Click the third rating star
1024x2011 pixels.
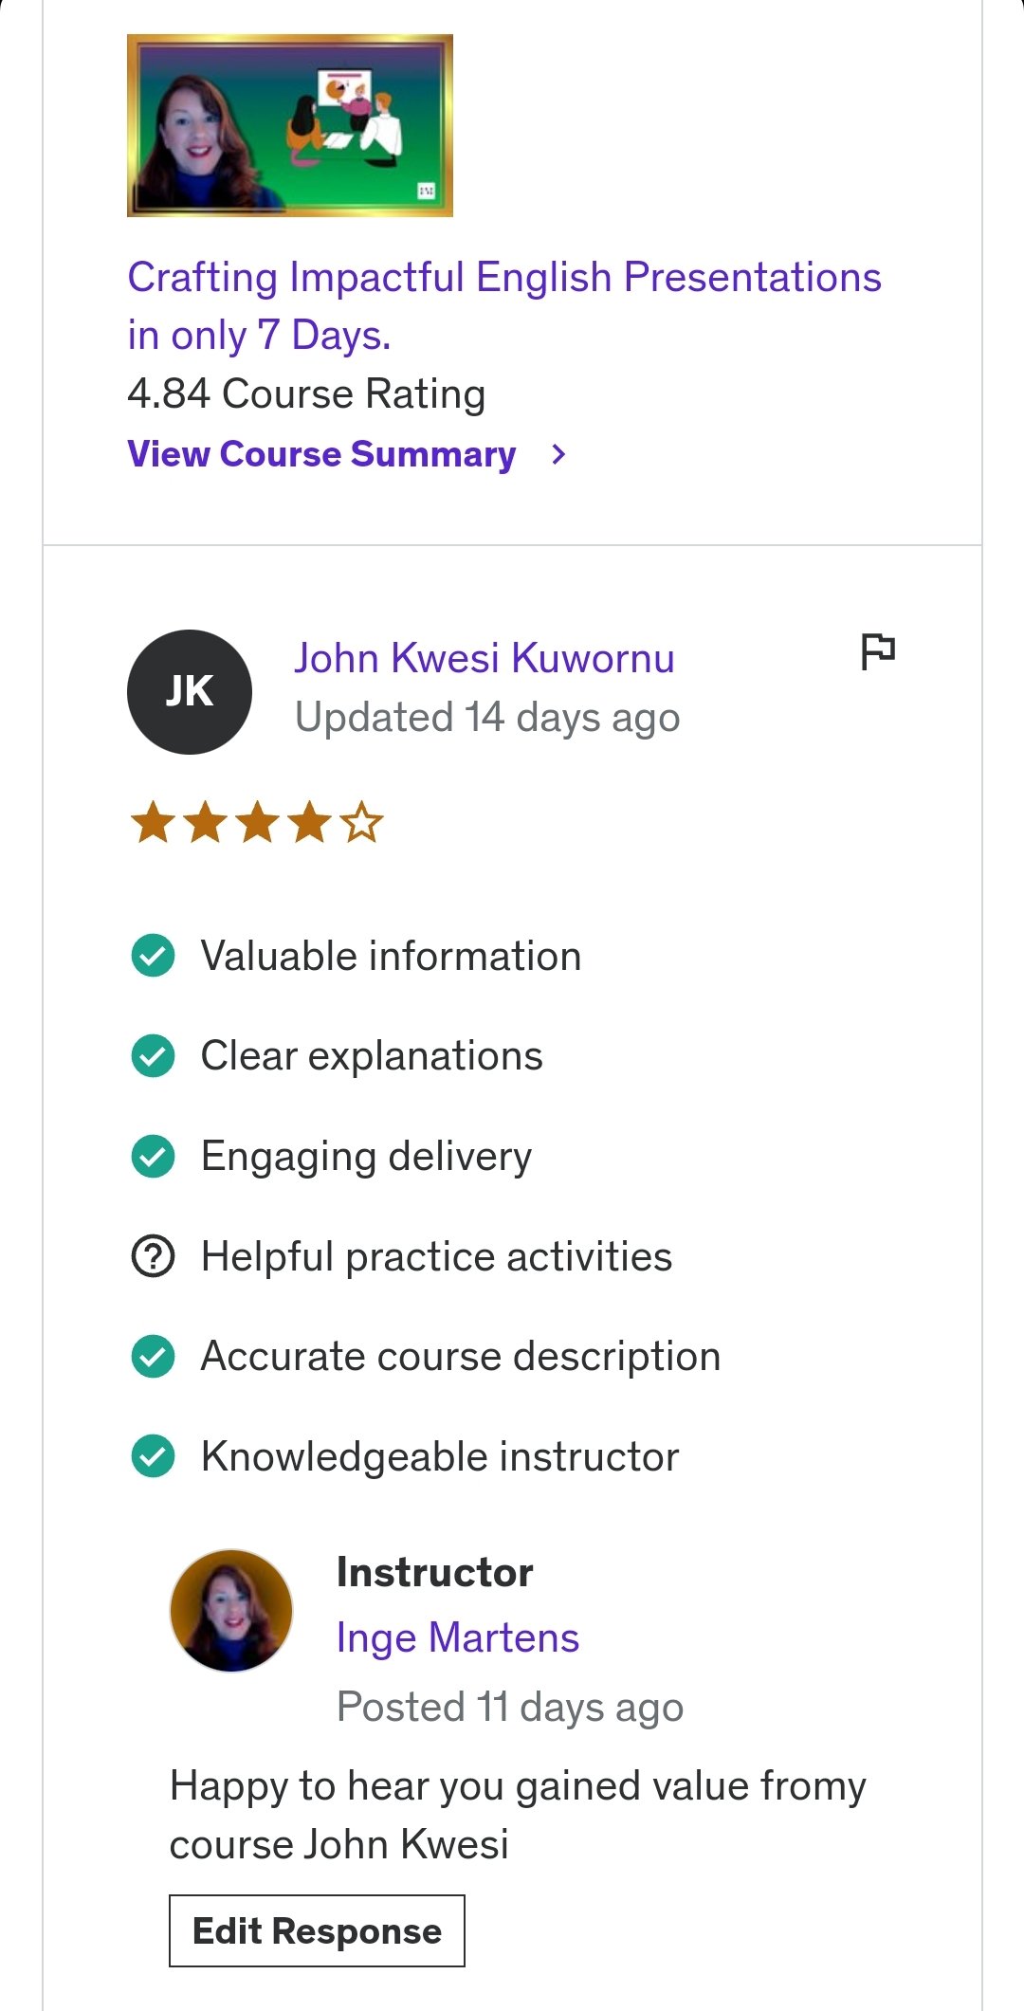tap(258, 822)
